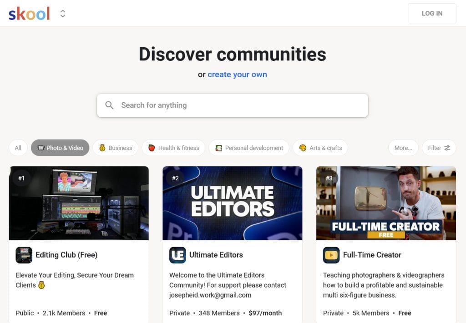Click the '348 Members' text
Image resolution: width=466 pixels, height=323 pixels.
click(x=219, y=313)
